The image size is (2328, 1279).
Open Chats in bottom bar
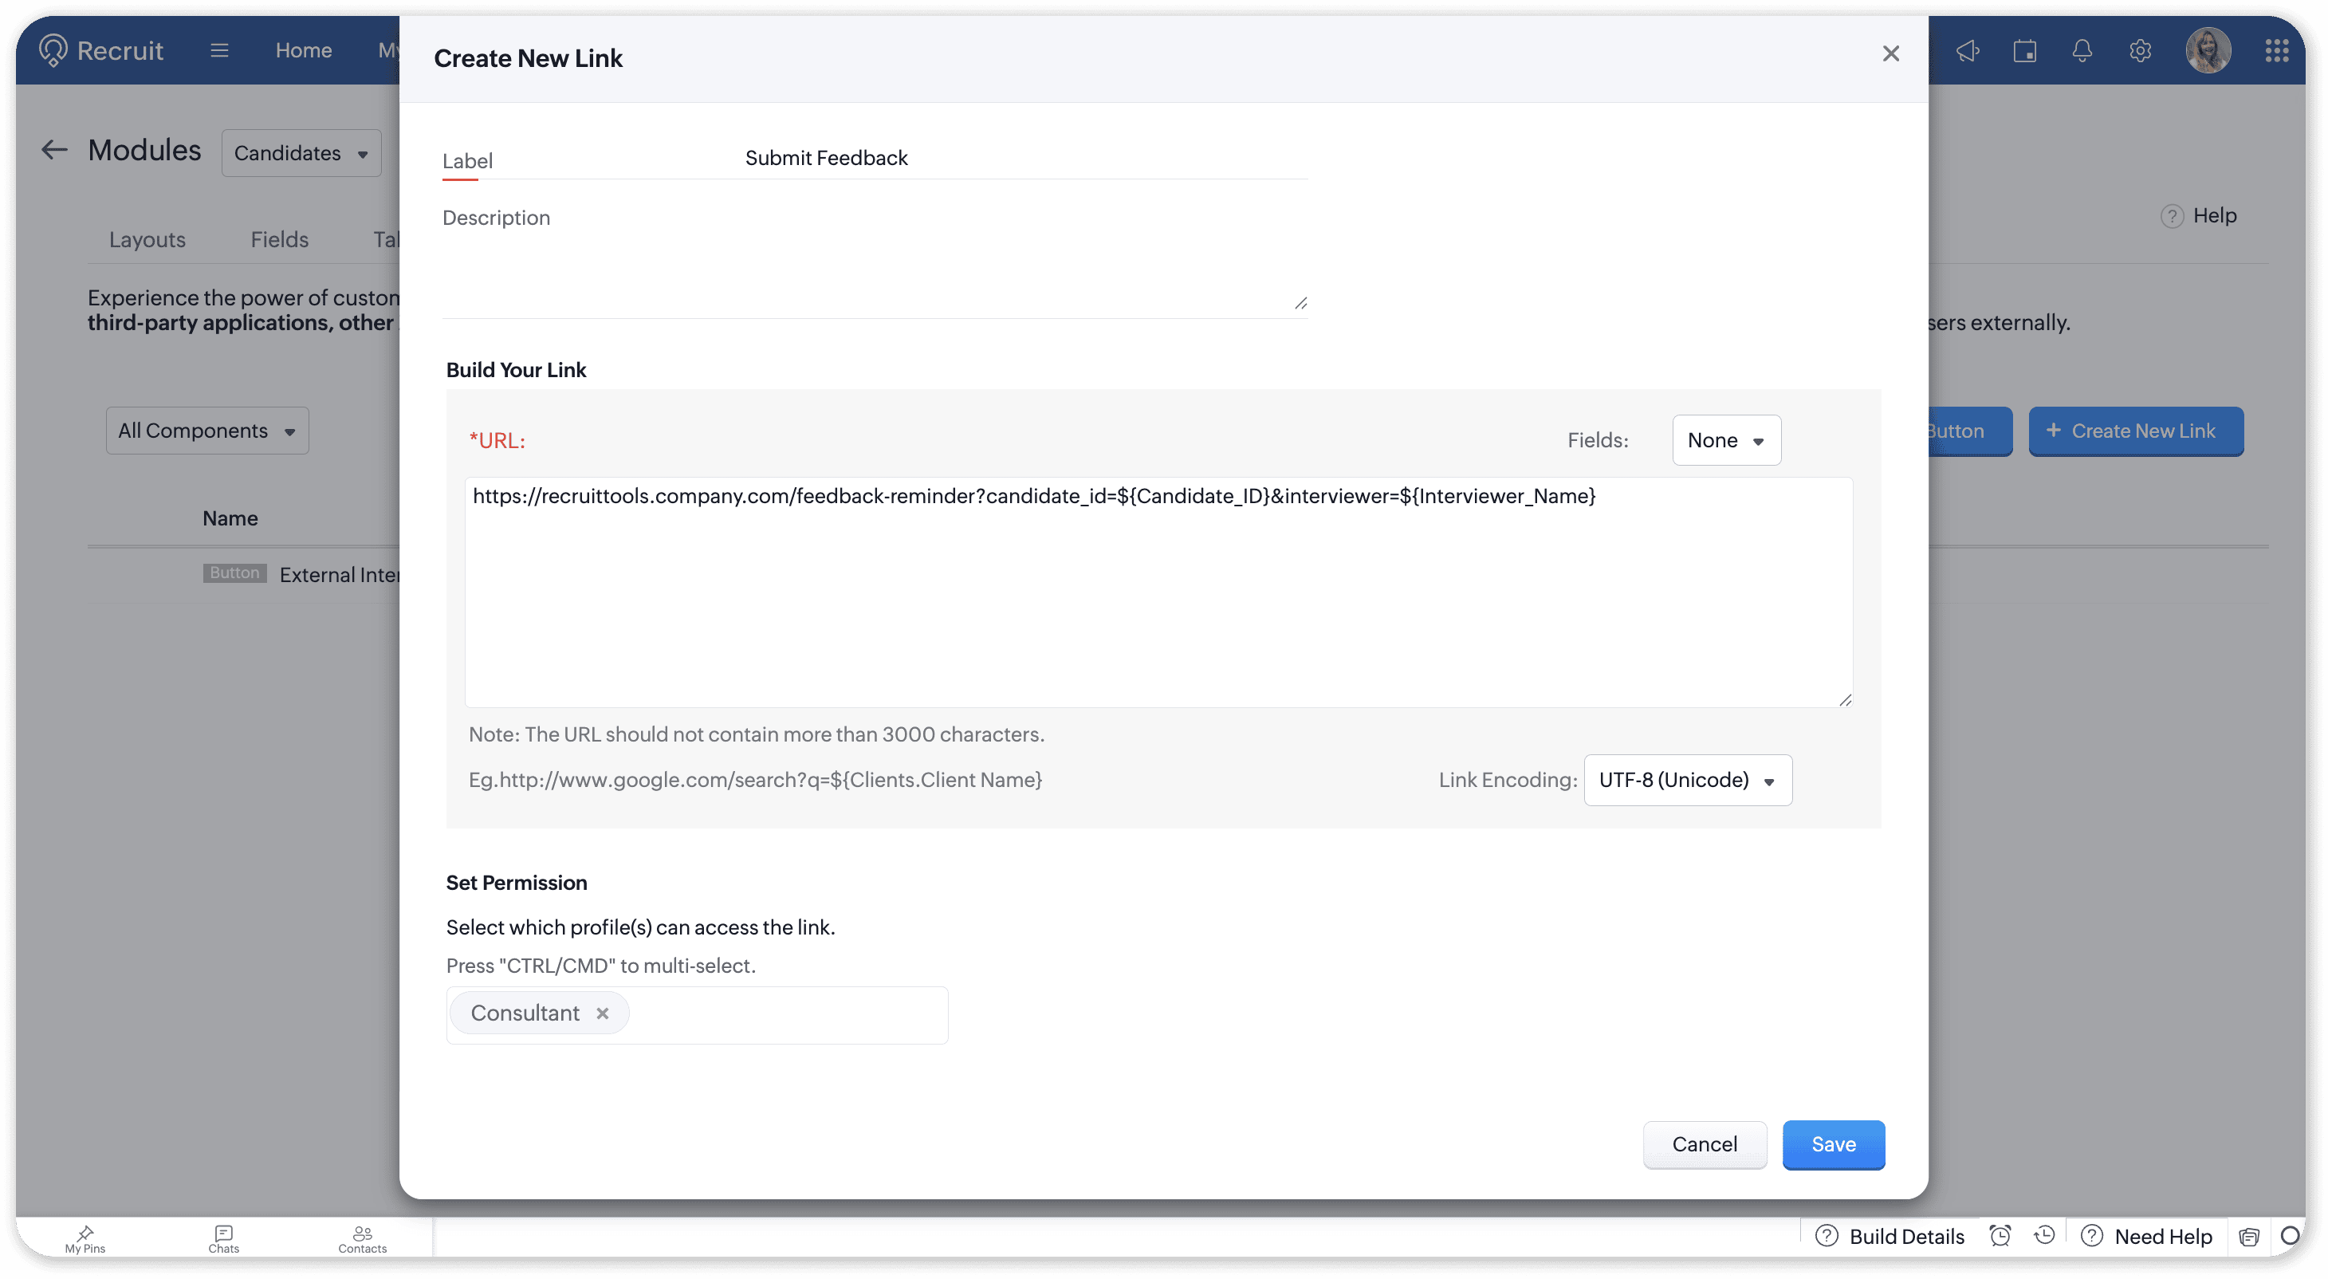coord(223,1238)
